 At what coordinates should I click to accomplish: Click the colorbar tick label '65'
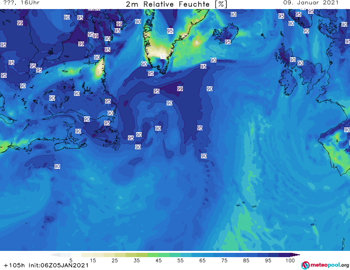(202, 260)
